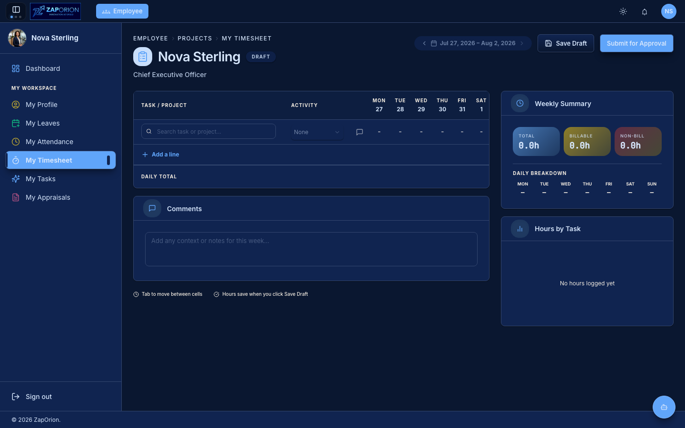Switch light/dark theme with sun icon
Image resolution: width=685 pixels, height=428 pixels.
623,11
